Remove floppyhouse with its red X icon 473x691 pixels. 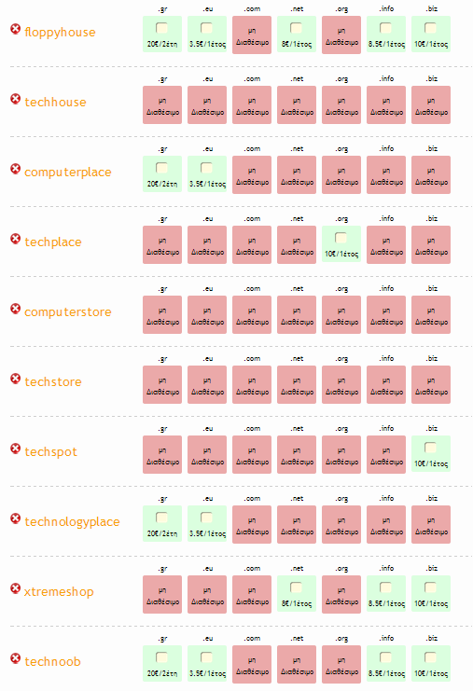tap(16, 29)
